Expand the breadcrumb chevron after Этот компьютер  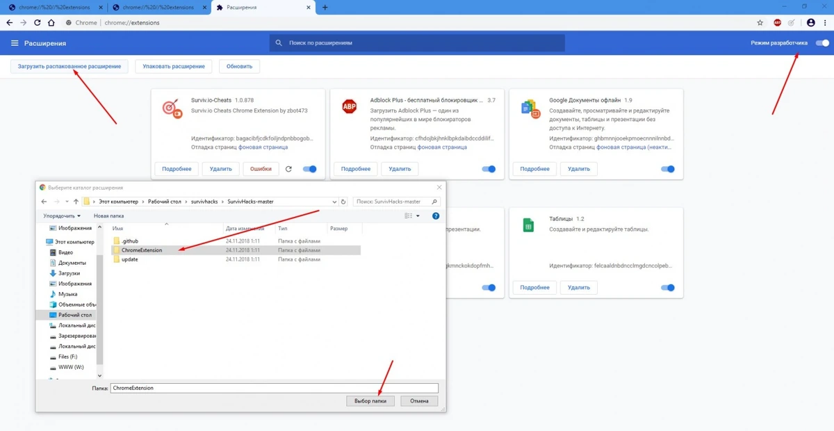[x=142, y=202]
